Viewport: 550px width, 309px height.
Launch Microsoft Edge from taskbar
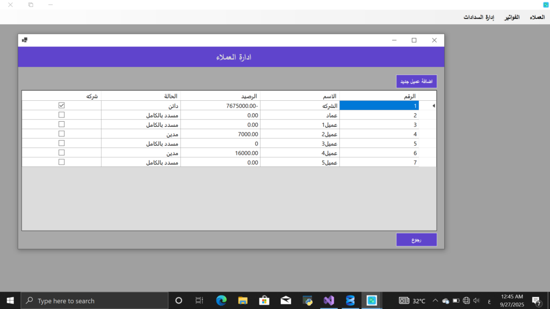[221, 300]
